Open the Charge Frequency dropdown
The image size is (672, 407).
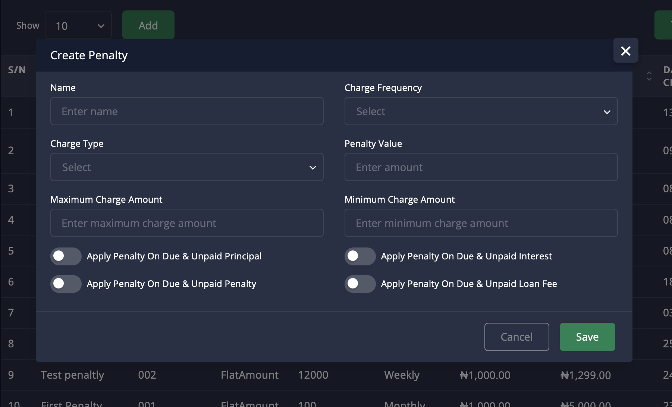pos(481,111)
